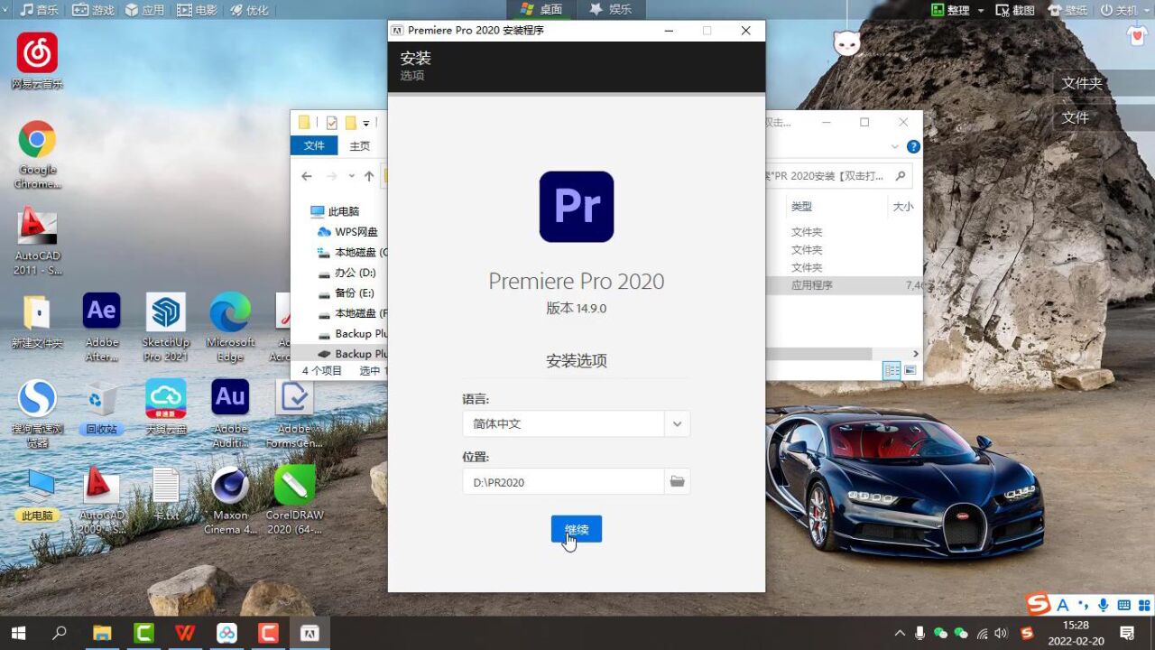Switch to the 娱乐 tab at top
The width and height of the screenshot is (1155, 650).
(610, 10)
